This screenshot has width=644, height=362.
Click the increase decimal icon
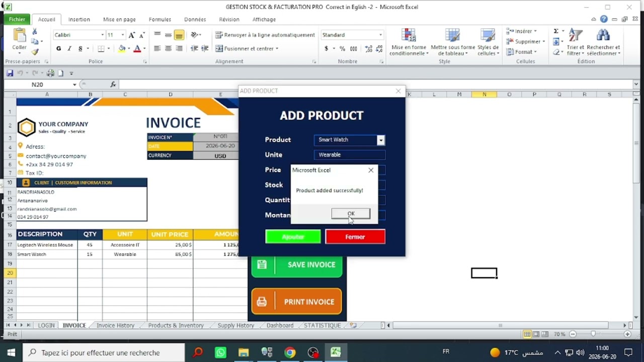[x=369, y=49]
